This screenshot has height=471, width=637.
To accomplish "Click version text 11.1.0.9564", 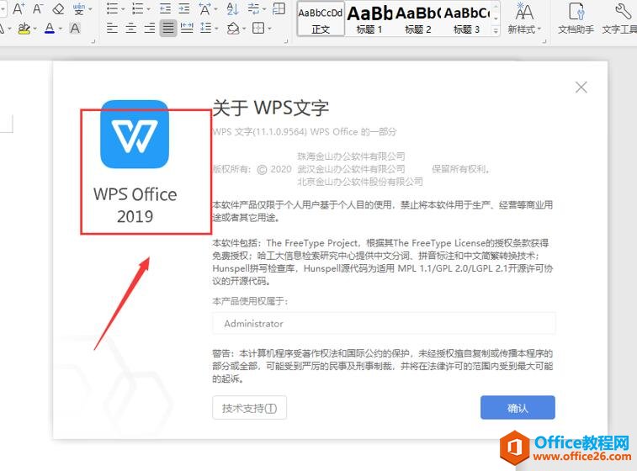I will tap(279, 132).
